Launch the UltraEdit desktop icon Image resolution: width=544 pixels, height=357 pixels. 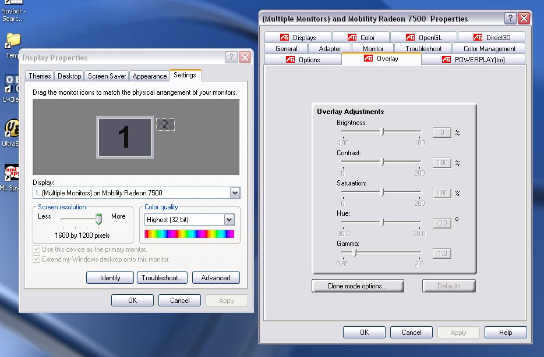(x=10, y=133)
